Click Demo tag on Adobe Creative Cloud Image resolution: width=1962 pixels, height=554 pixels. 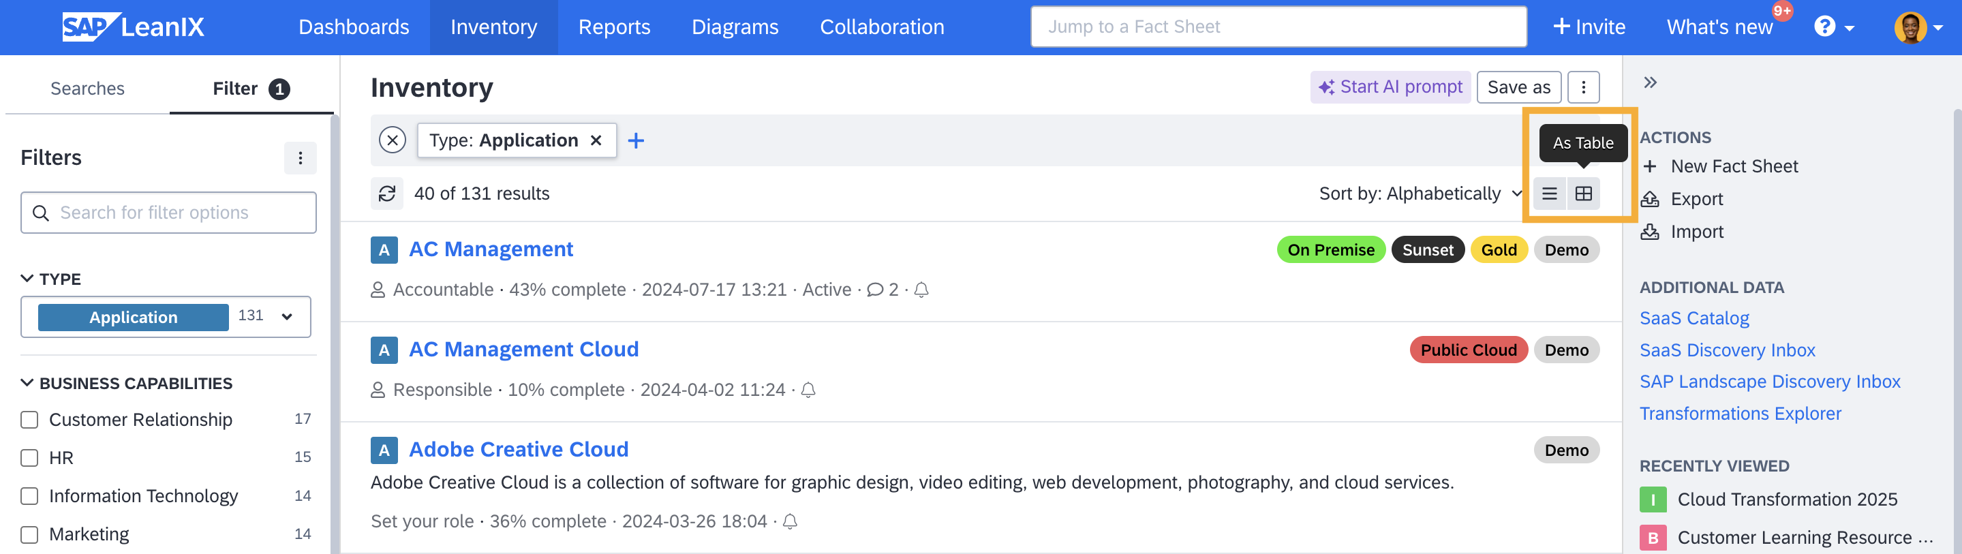click(1566, 450)
